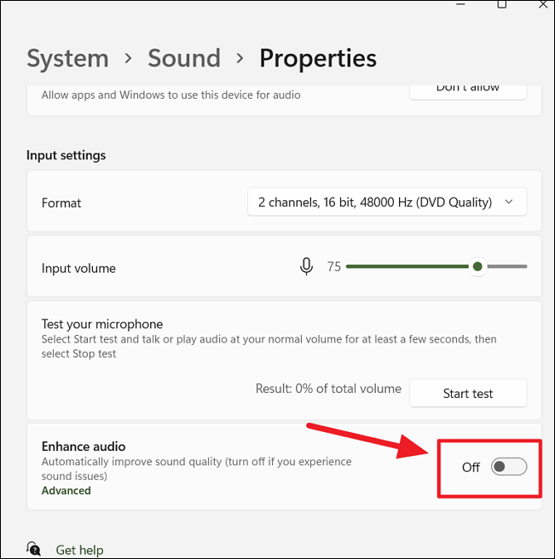
Task: Click the maximize window icon
Action: pos(502,4)
